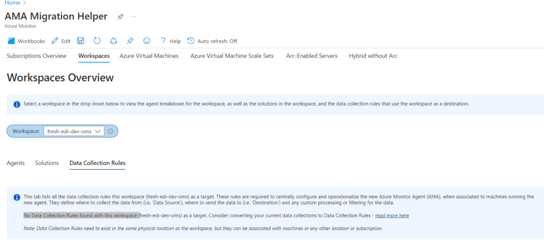Screen dimensions: 544x244
Task: Switch to Arc-Enabled Servers tab
Action: coord(311,56)
